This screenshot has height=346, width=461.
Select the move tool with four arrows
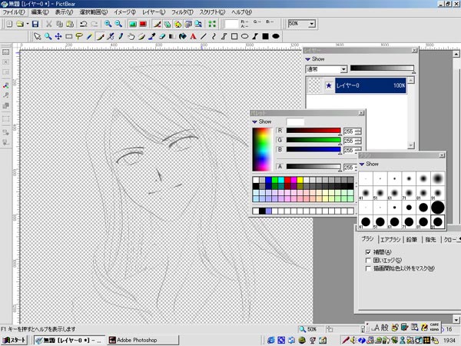click(x=58, y=36)
